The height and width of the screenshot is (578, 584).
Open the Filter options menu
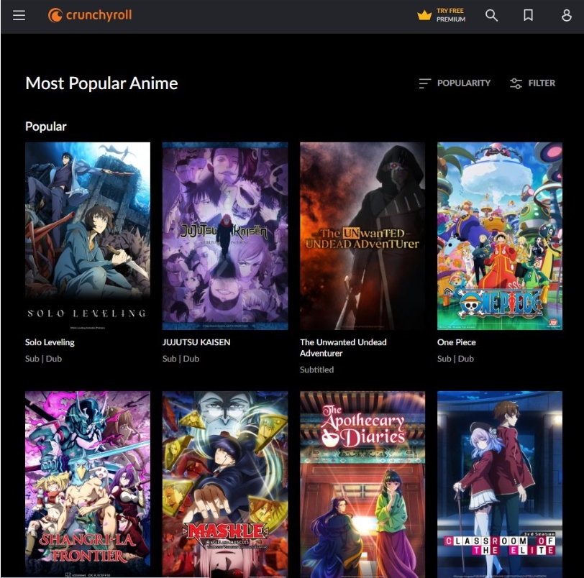pyautogui.click(x=541, y=83)
